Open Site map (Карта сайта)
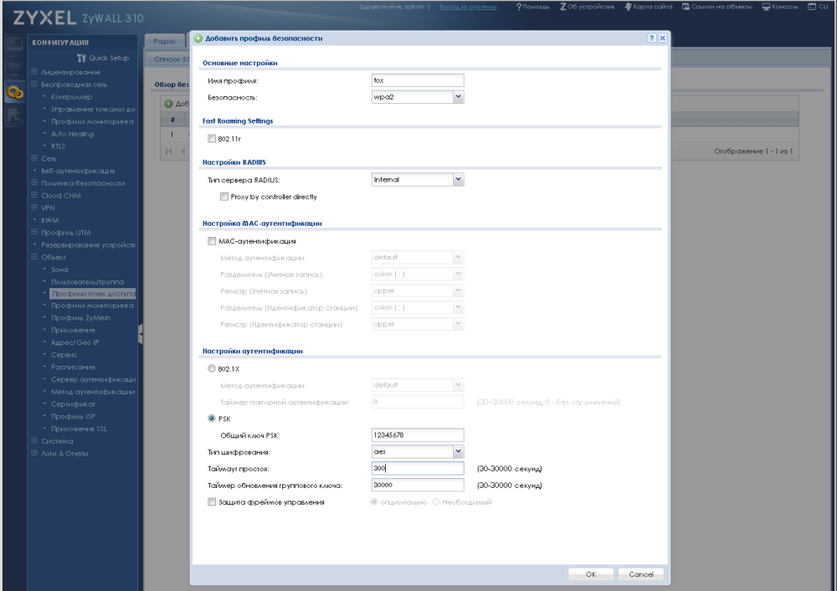The width and height of the screenshot is (837, 591). (x=649, y=7)
